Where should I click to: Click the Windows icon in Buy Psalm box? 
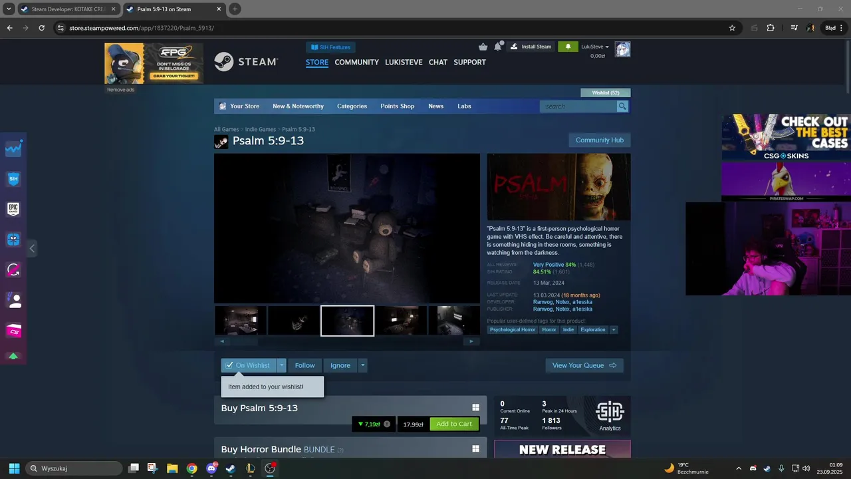click(475, 408)
